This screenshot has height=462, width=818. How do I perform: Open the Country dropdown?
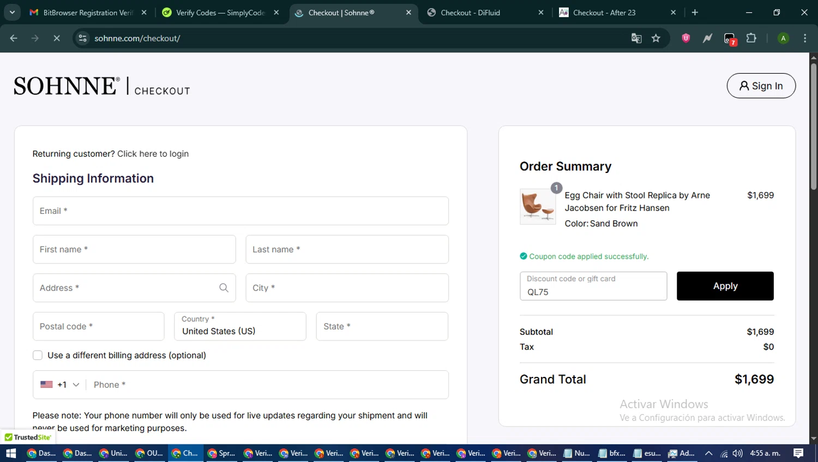point(240,326)
